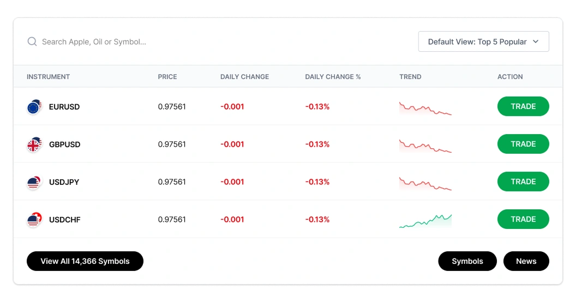The width and height of the screenshot is (576, 302).
Task: Open the GBPUSD trend sparkline chart
Action: (x=425, y=146)
